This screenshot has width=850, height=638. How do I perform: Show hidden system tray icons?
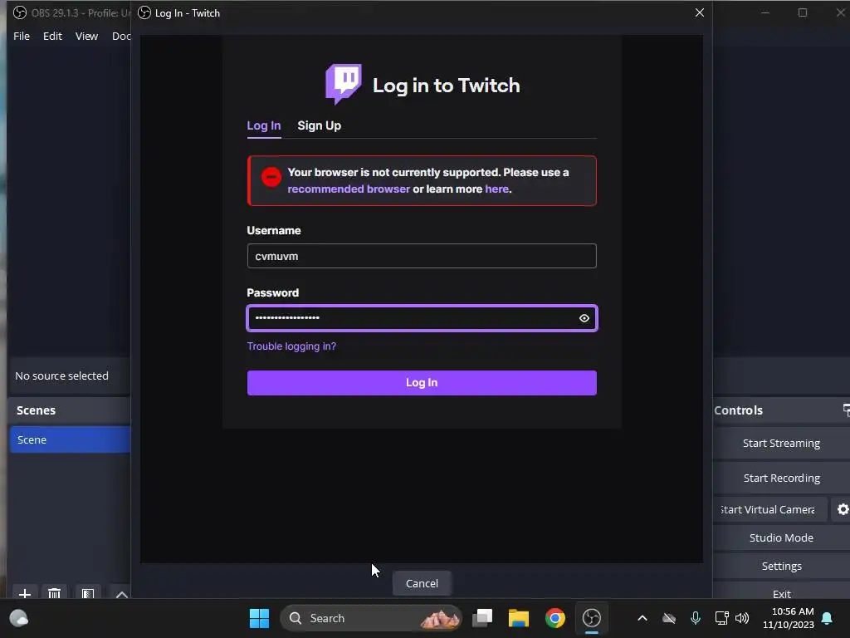pos(642,618)
